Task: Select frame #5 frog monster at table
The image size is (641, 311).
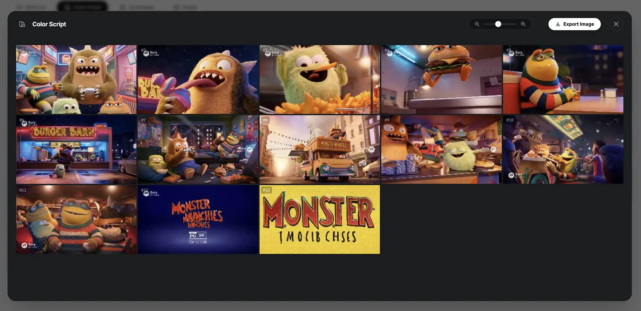Action: pyautogui.click(x=563, y=79)
